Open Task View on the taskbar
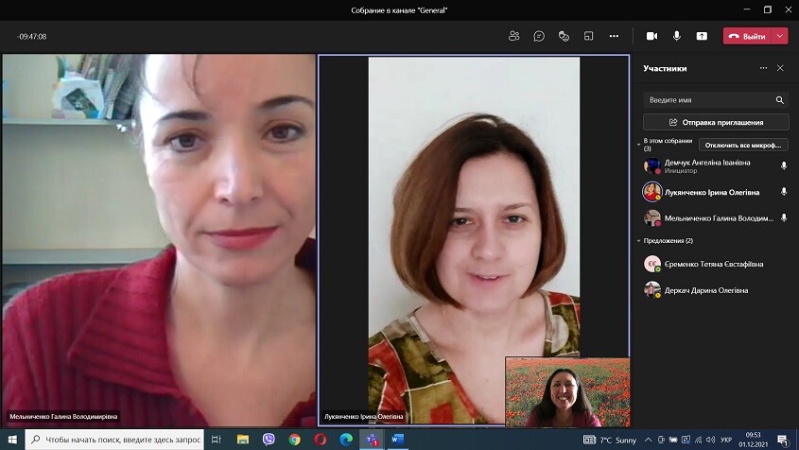Image resolution: width=799 pixels, height=450 pixels. 216,440
